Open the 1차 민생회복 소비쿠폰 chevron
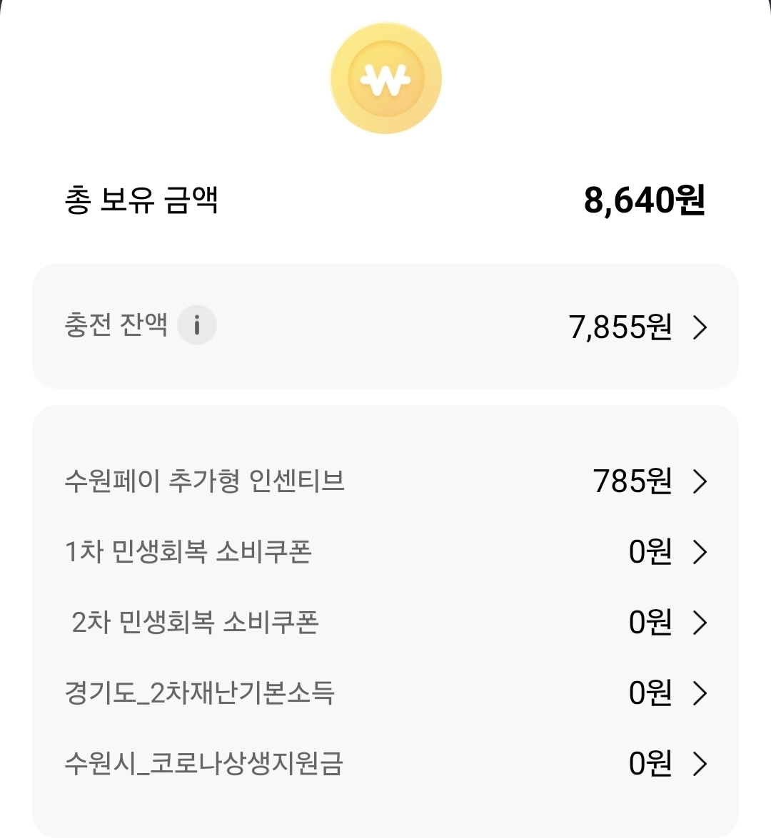This screenshot has width=771, height=838. (x=700, y=552)
